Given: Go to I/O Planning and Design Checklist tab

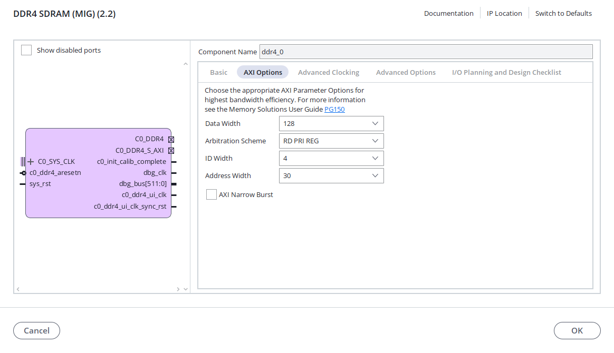Looking at the screenshot, I should coord(506,72).
